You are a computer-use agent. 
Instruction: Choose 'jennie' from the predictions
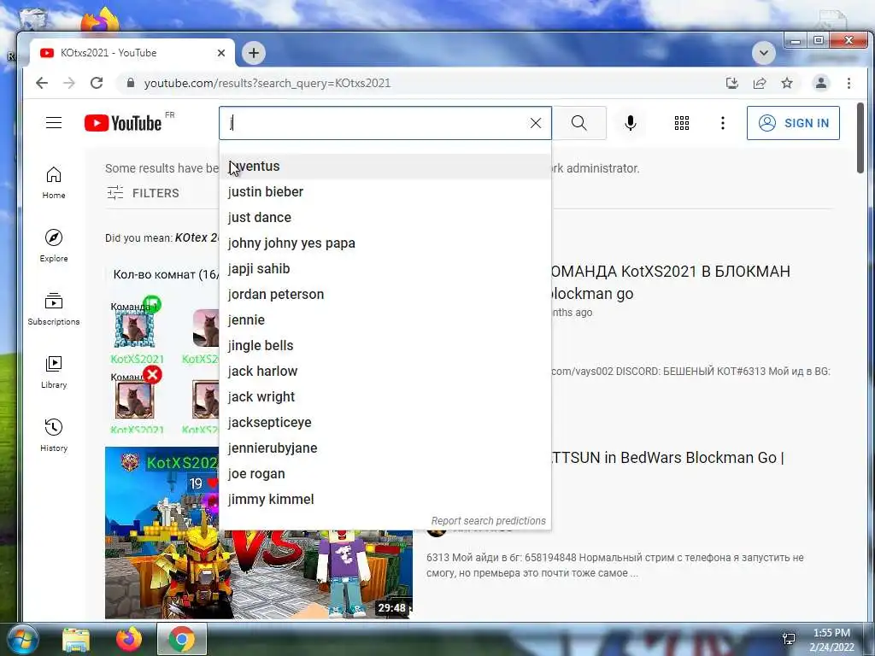click(x=385, y=320)
